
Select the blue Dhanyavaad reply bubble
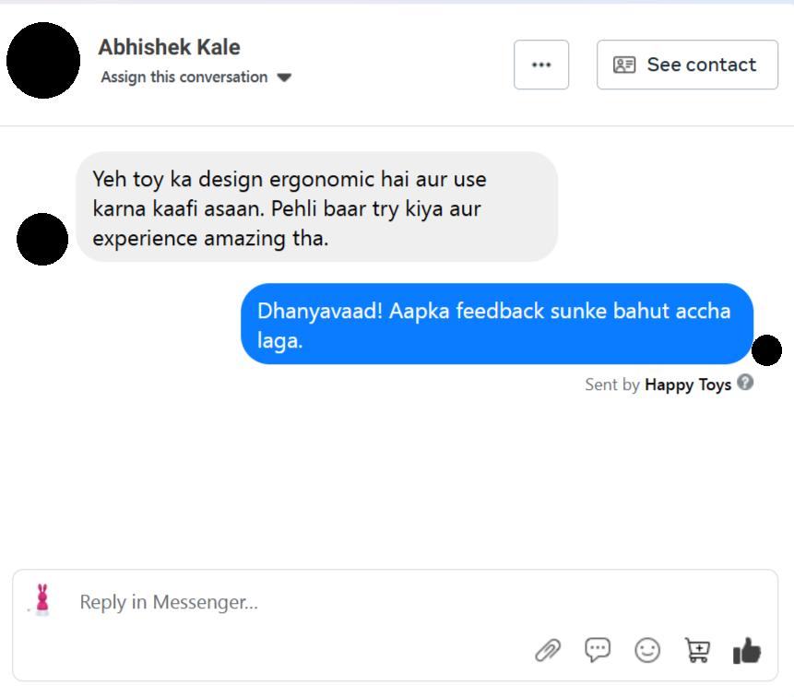point(496,325)
